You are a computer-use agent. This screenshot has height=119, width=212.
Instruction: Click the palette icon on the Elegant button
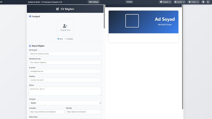tap(161, 2)
